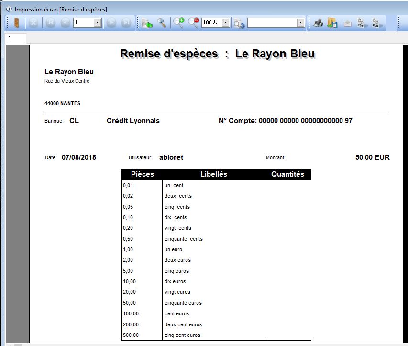This screenshot has height=346, width=408.
Task: Click the 'deux cents' label
Action: pos(178,196)
